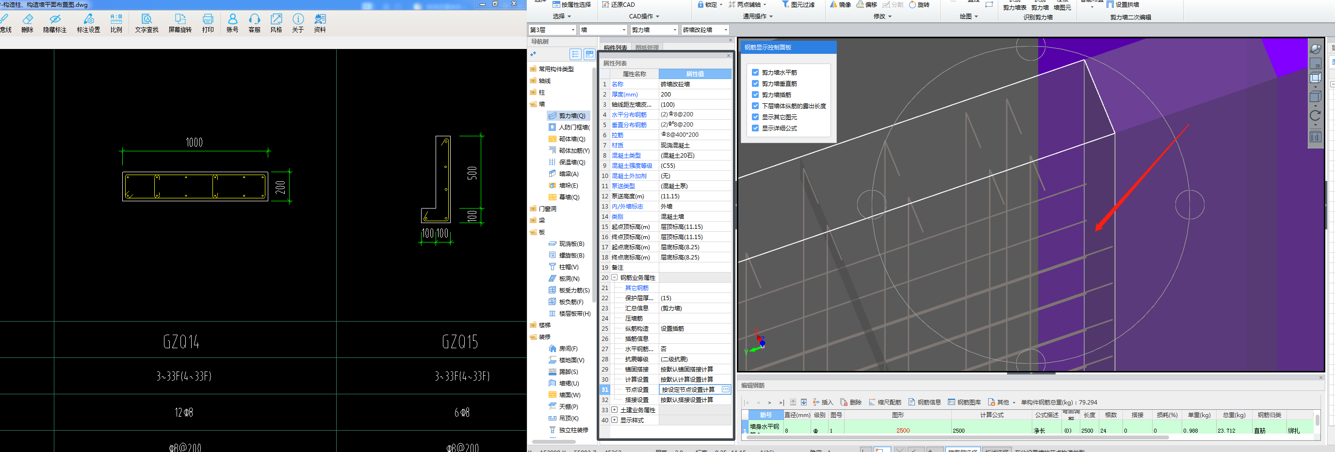1335x452 pixels.
Task: Click the 3D orbit globe icon on the view toolbar
Action: click(x=1315, y=48)
